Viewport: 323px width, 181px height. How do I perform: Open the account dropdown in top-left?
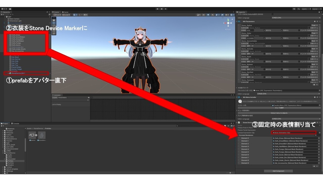click(4, 9)
